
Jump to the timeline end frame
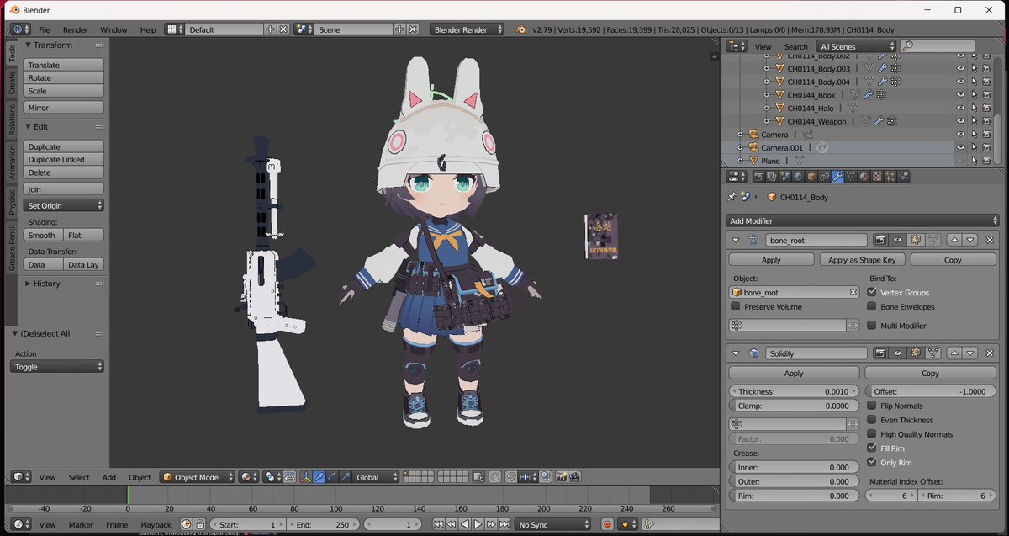(x=504, y=524)
